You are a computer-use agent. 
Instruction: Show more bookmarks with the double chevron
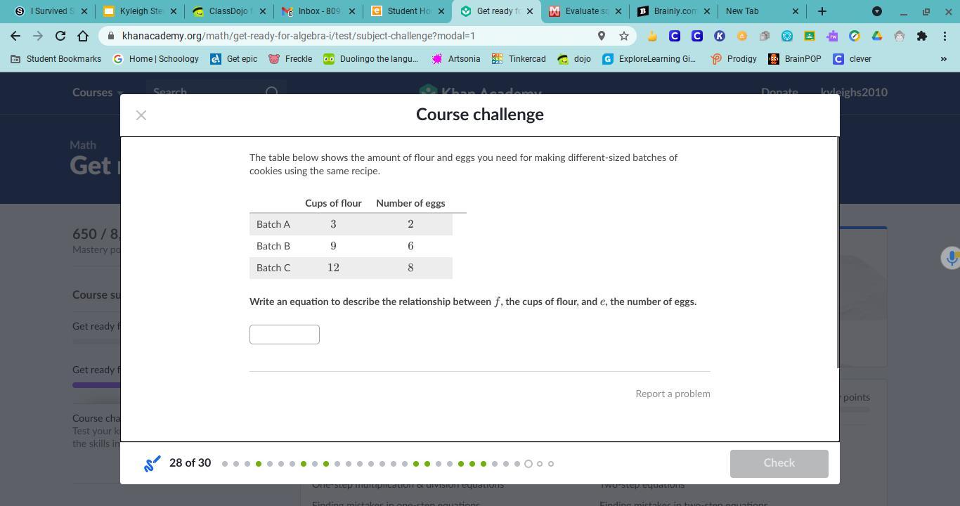(x=943, y=59)
